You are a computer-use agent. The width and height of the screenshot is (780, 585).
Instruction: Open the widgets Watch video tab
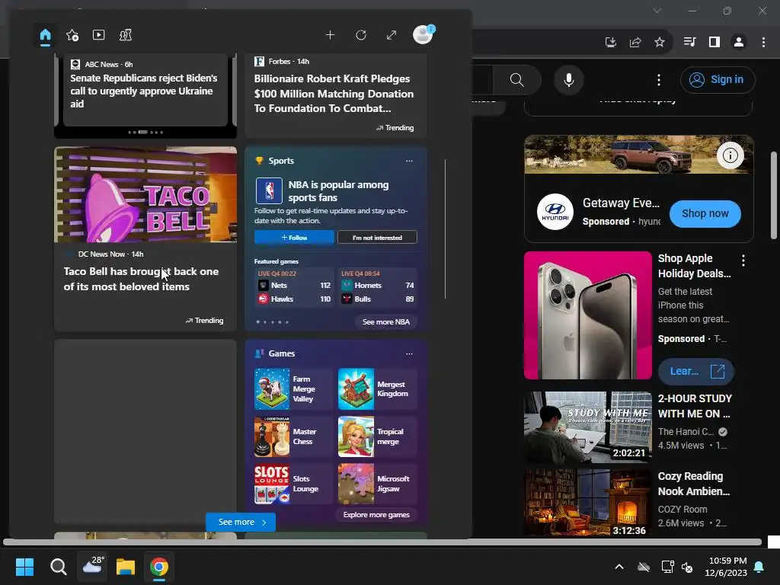pyautogui.click(x=98, y=35)
